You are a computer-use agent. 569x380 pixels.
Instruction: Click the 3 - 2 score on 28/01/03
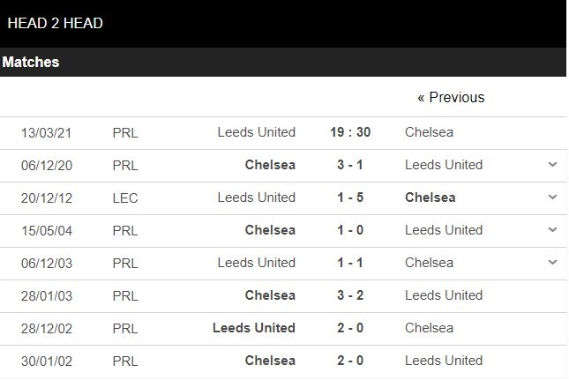pyautogui.click(x=350, y=295)
